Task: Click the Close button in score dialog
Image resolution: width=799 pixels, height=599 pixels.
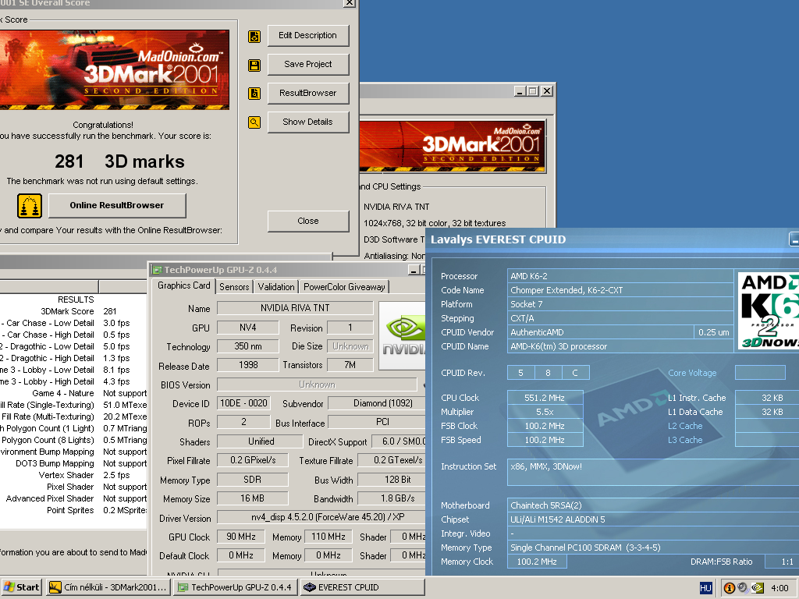Action: point(307,221)
